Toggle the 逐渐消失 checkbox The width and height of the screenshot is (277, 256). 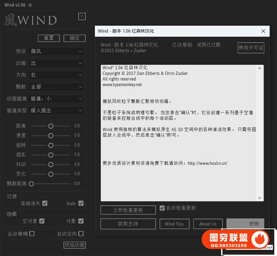click(45, 203)
